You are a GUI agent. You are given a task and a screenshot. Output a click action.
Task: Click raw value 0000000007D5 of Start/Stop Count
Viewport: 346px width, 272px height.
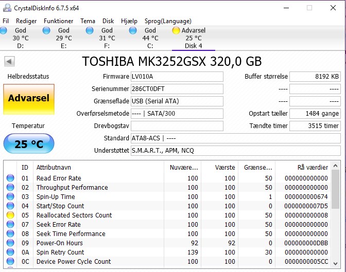point(306,206)
